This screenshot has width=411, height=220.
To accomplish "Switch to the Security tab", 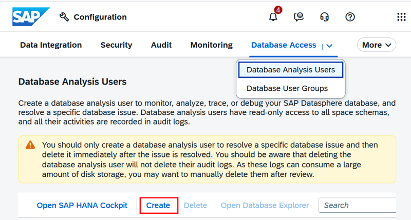I will 117,45.
